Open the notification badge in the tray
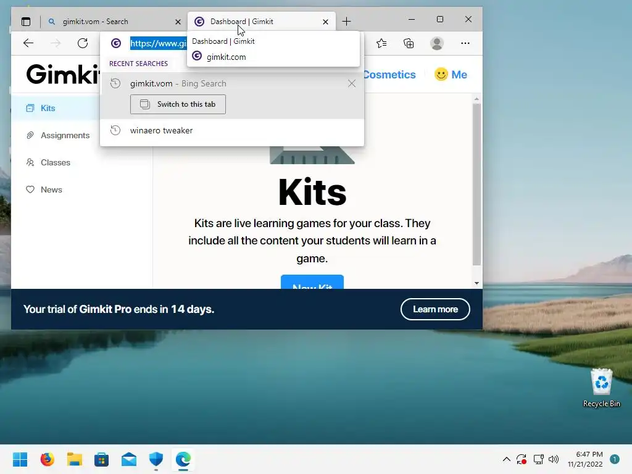Image resolution: width=632 pixels, height=474 pixels. 615,459
